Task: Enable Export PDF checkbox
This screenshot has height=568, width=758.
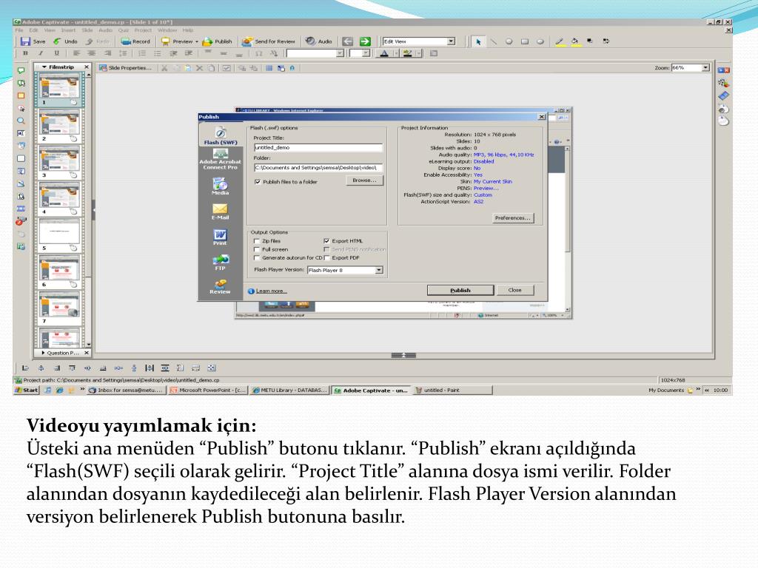Action: pyautogui.click(x=326, y=258)
